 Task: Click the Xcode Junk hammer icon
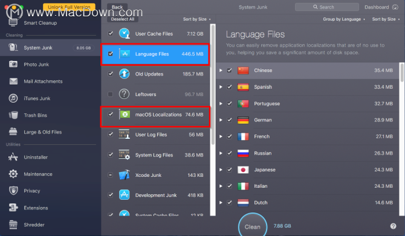(125, 175)
